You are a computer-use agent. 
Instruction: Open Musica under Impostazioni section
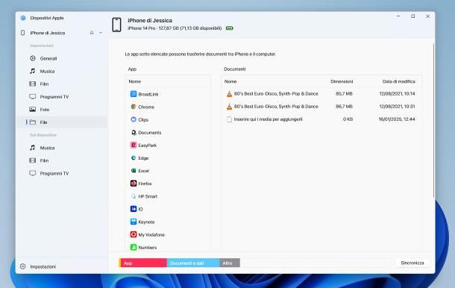pyautogui.click(x=61, y=71)
